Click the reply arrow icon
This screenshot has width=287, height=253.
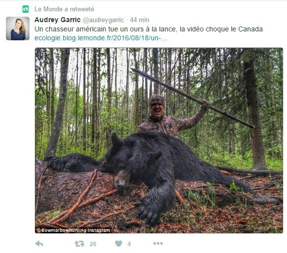coord(39,244)
